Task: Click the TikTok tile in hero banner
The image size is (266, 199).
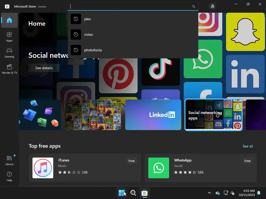Action: (161, 72)
